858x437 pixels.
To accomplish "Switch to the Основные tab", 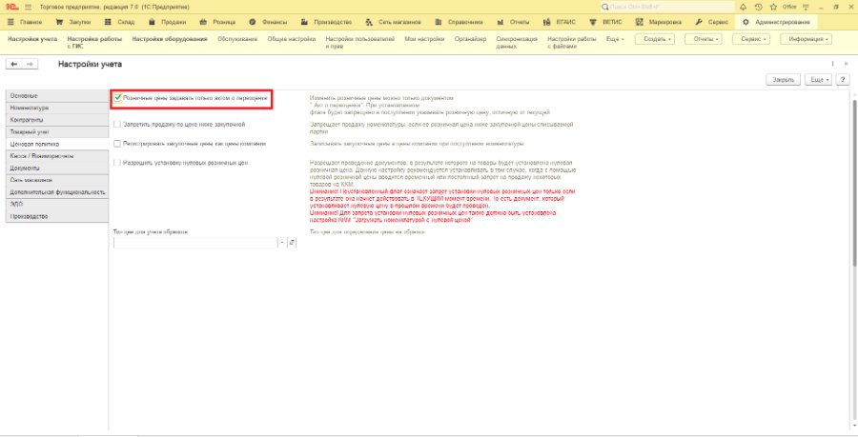I will (x=57, y=95).
